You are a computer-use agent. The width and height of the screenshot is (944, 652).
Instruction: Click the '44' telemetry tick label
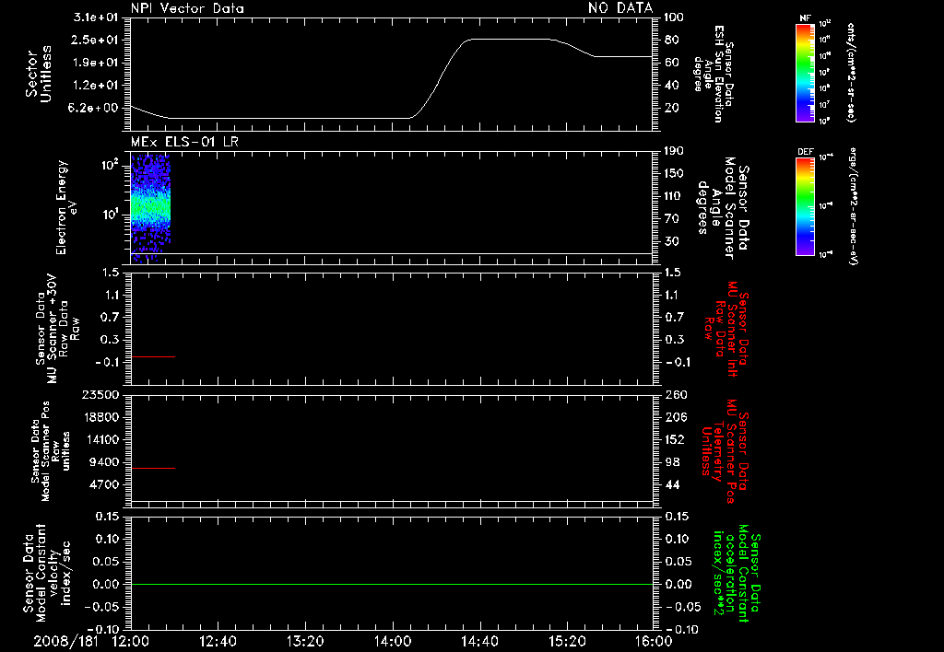coord(672,484)
